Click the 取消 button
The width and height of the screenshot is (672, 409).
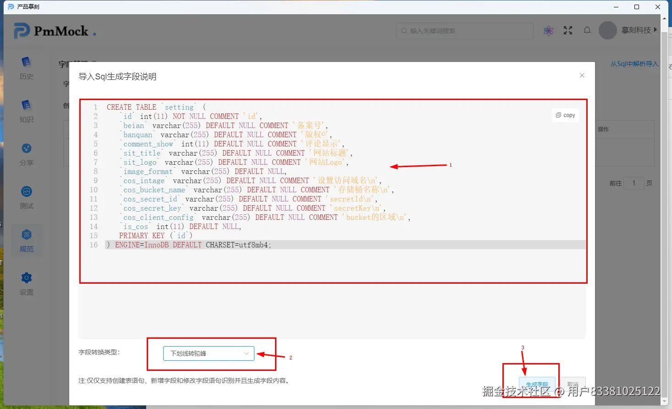point(573,384)
